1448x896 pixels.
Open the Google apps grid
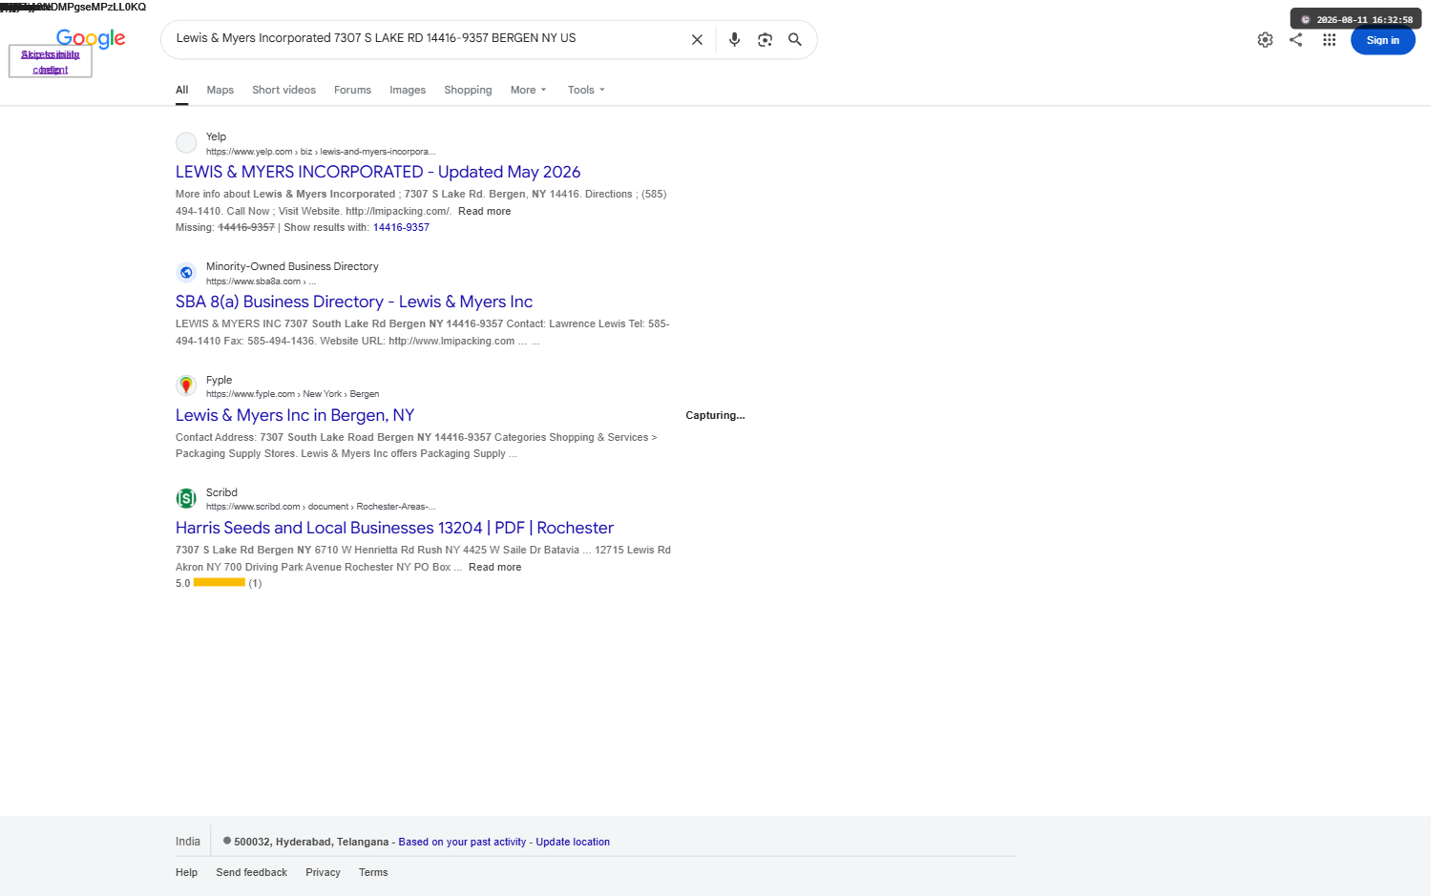pos(1329,40)
